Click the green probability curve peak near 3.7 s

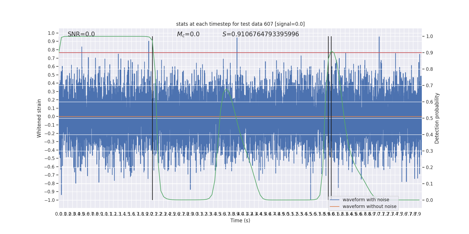tap(226, 89)
